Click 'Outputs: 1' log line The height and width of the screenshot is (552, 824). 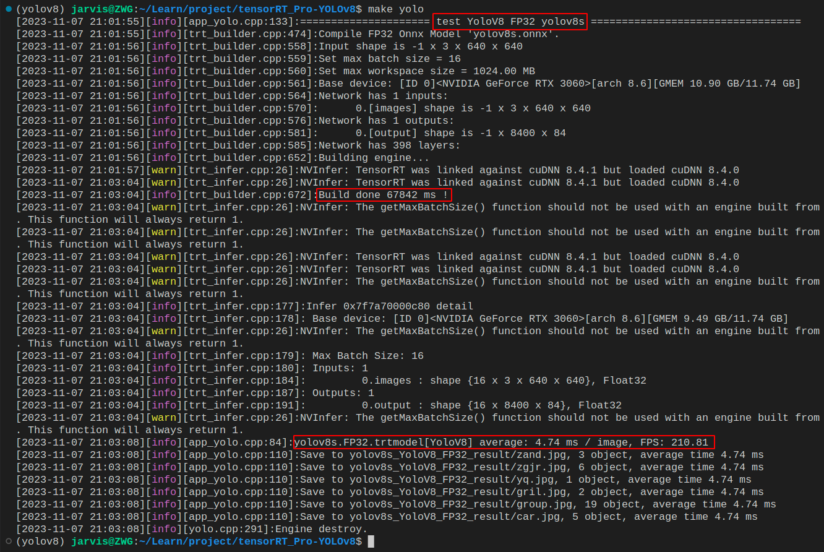click(x=195, y=393)
